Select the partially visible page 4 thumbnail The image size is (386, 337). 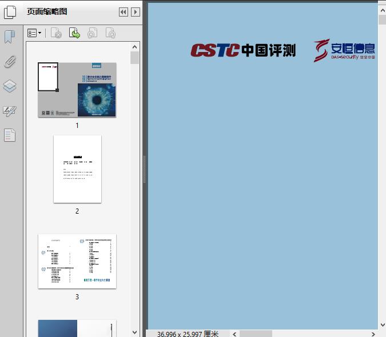tap(77, 328)
